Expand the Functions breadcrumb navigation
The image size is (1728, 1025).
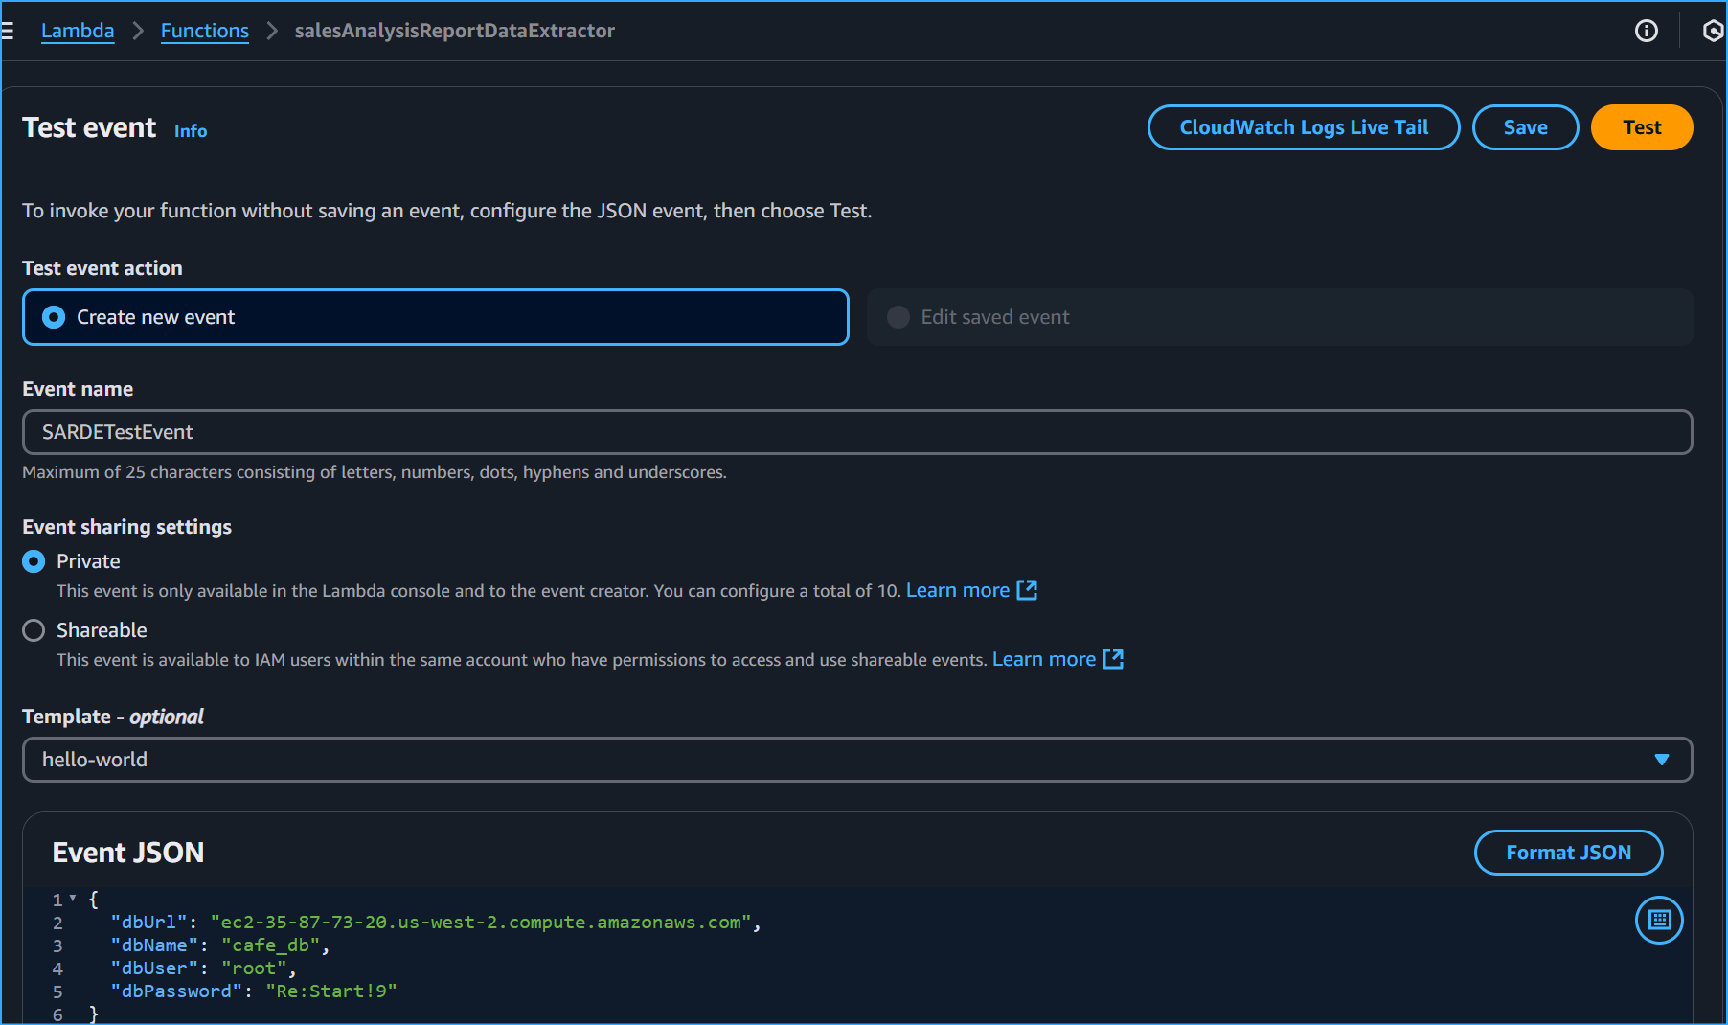click(x=205, y=30)
